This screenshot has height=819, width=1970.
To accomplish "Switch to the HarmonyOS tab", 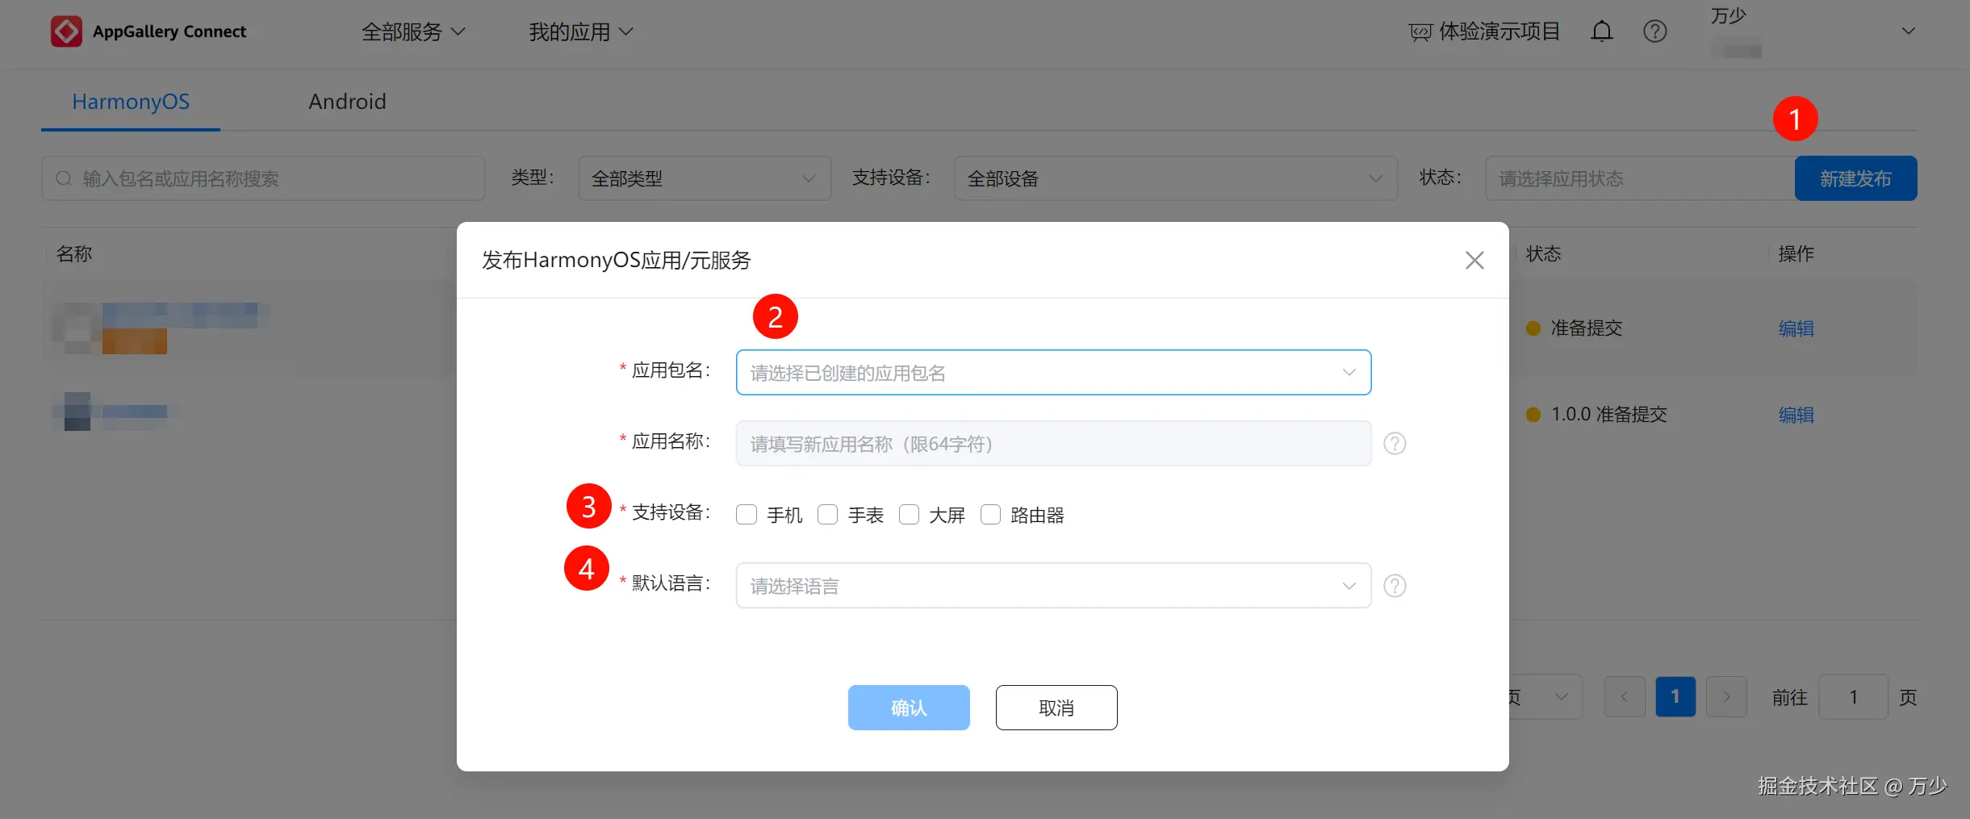I will point(131,102).
